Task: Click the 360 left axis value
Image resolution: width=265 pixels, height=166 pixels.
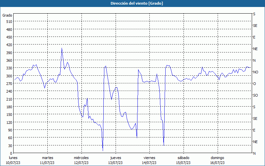Action: (x=9, y=60)
